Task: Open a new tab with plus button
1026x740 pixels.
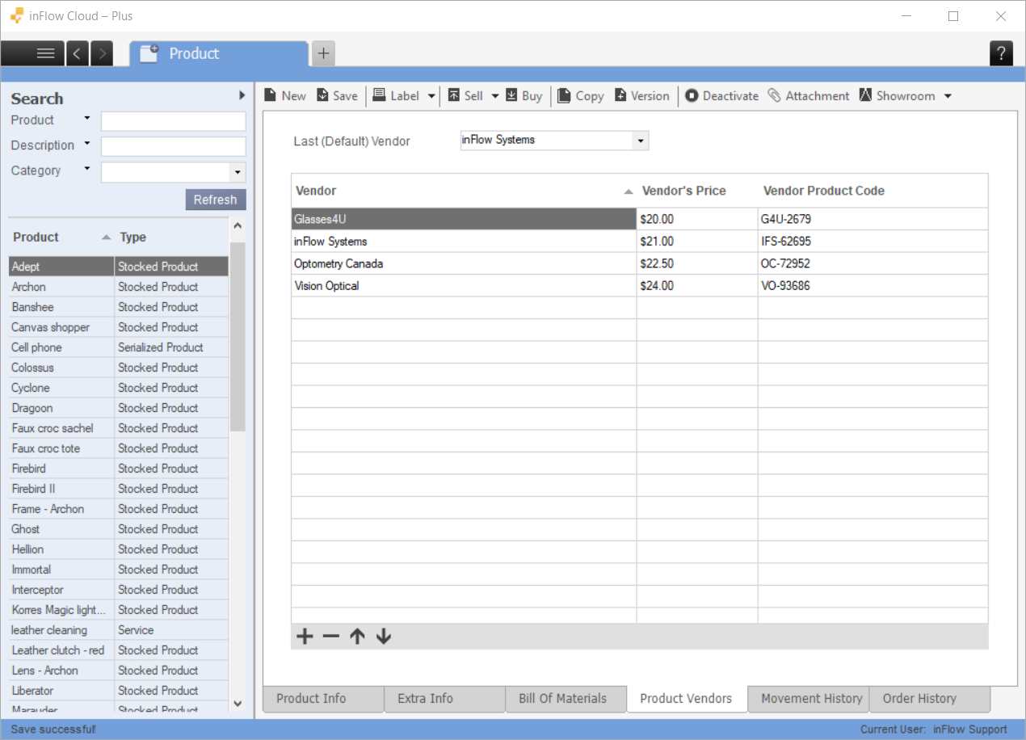Action: [x=323, y=53]
